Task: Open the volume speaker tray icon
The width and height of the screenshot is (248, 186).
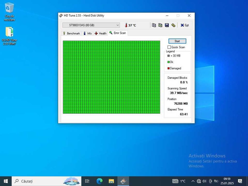Action: coord(204,181)
